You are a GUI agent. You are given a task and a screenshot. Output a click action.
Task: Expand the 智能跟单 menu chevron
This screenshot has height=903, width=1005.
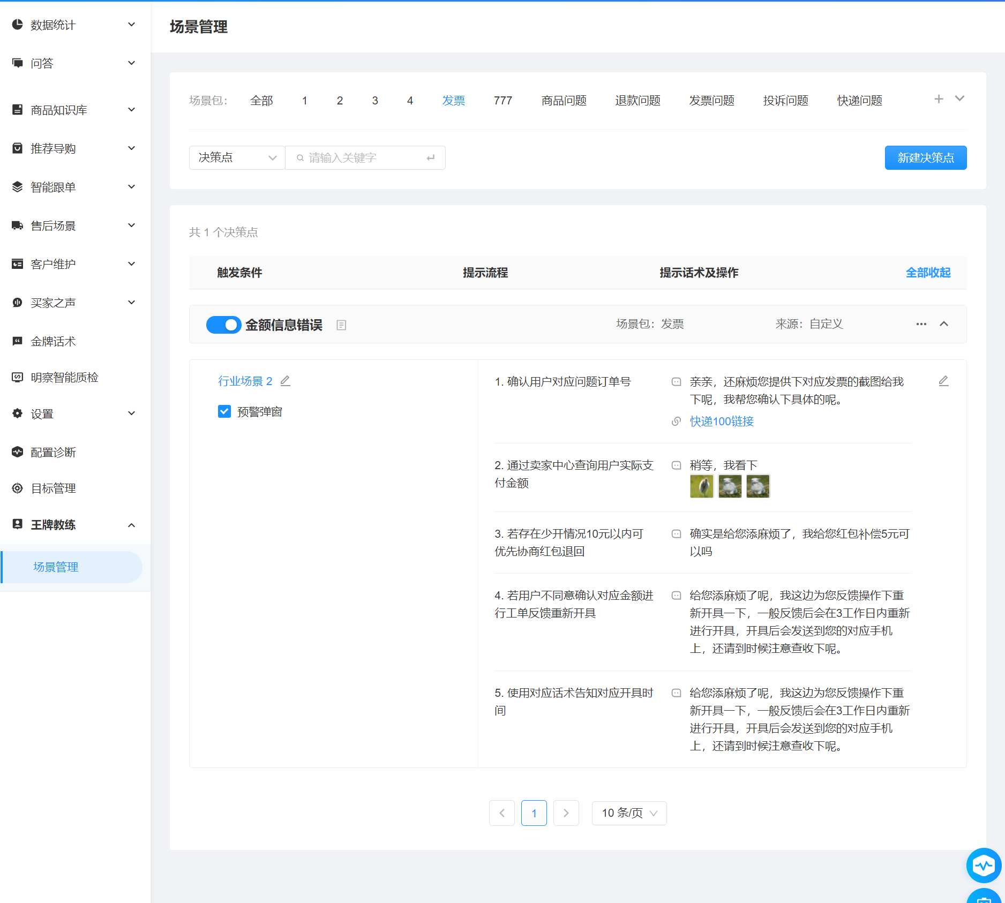pyautogui.click(x=132, y=187)
